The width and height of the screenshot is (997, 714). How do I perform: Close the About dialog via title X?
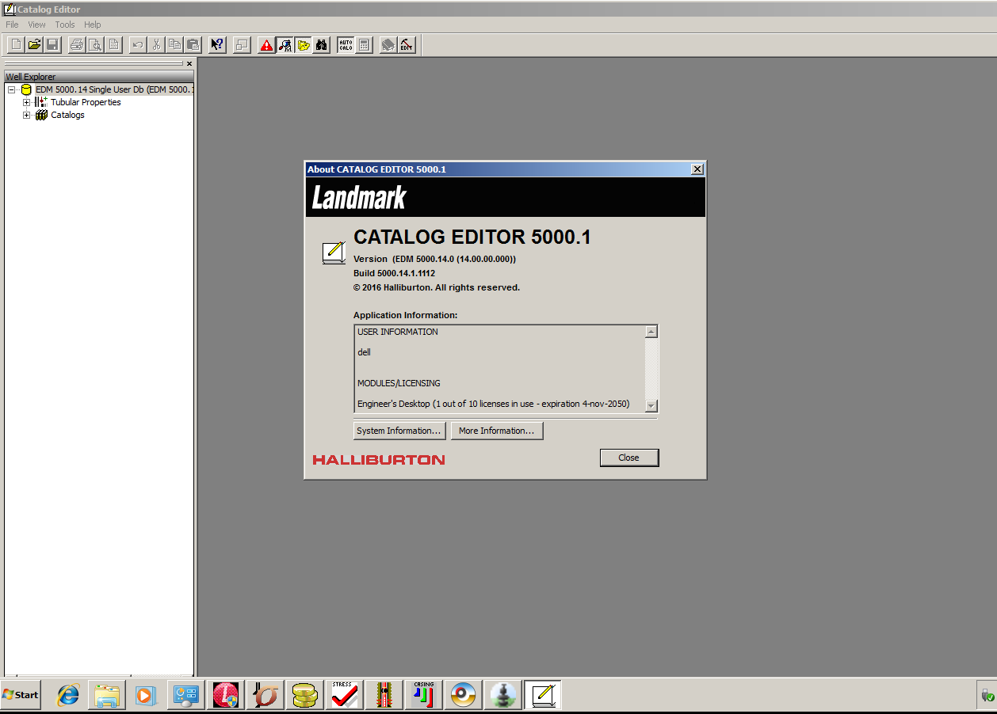coord(697,169)
